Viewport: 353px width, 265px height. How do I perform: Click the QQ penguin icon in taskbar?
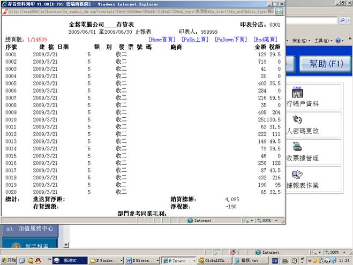tap(39, 260)
